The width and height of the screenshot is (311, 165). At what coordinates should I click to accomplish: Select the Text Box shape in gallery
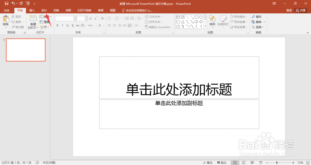(178, 17)
